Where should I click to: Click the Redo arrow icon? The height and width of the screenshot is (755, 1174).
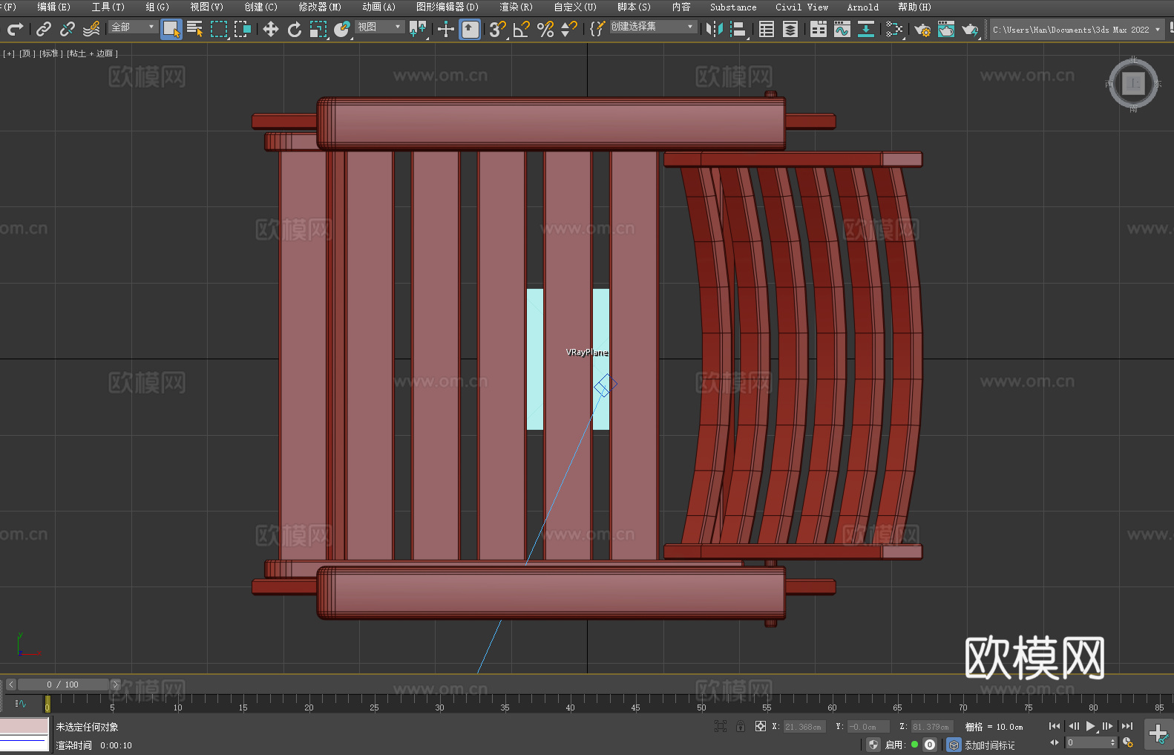pyautogui.click(x=15, y=29)
